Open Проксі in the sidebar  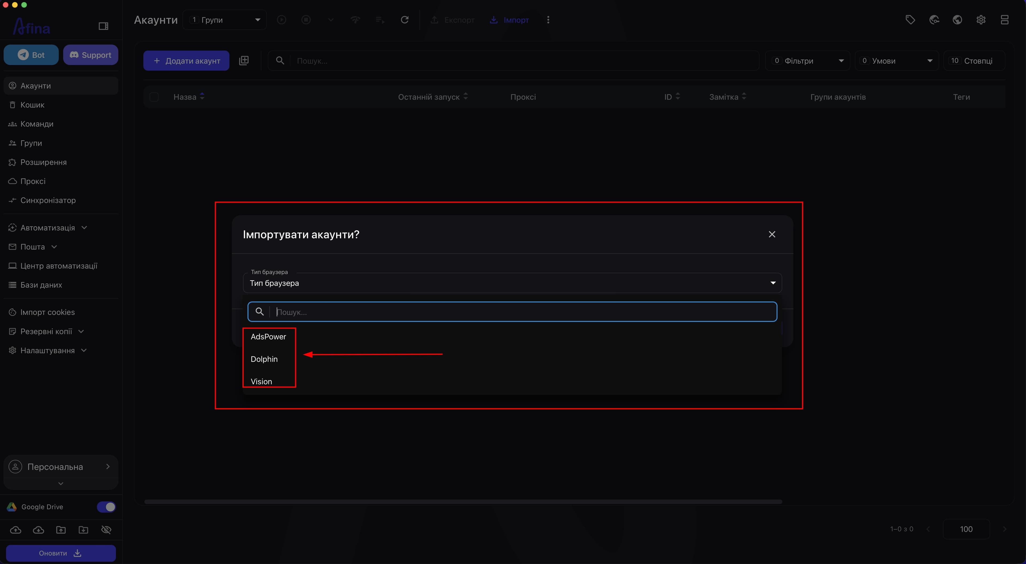(61, 181)
